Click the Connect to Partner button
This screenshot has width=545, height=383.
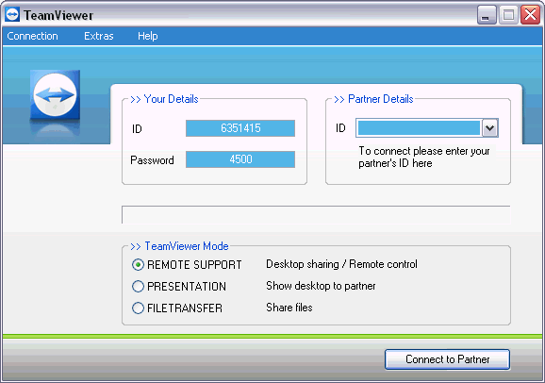coord(447,359)
